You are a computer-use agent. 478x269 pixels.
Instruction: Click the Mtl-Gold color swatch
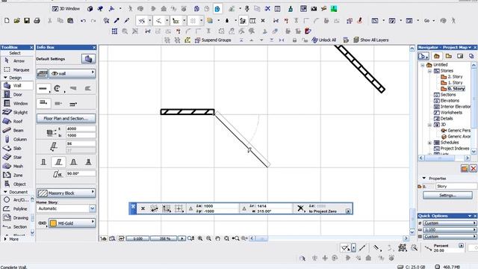[x=53, y=223]
